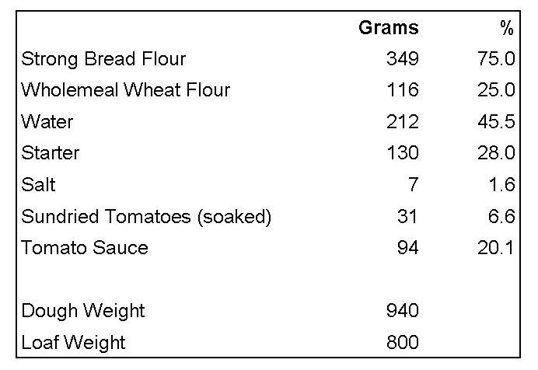The width and height of the screenshot is (538, 370).
Task: Select the Dough Weight label
Action: click(83, 311)
